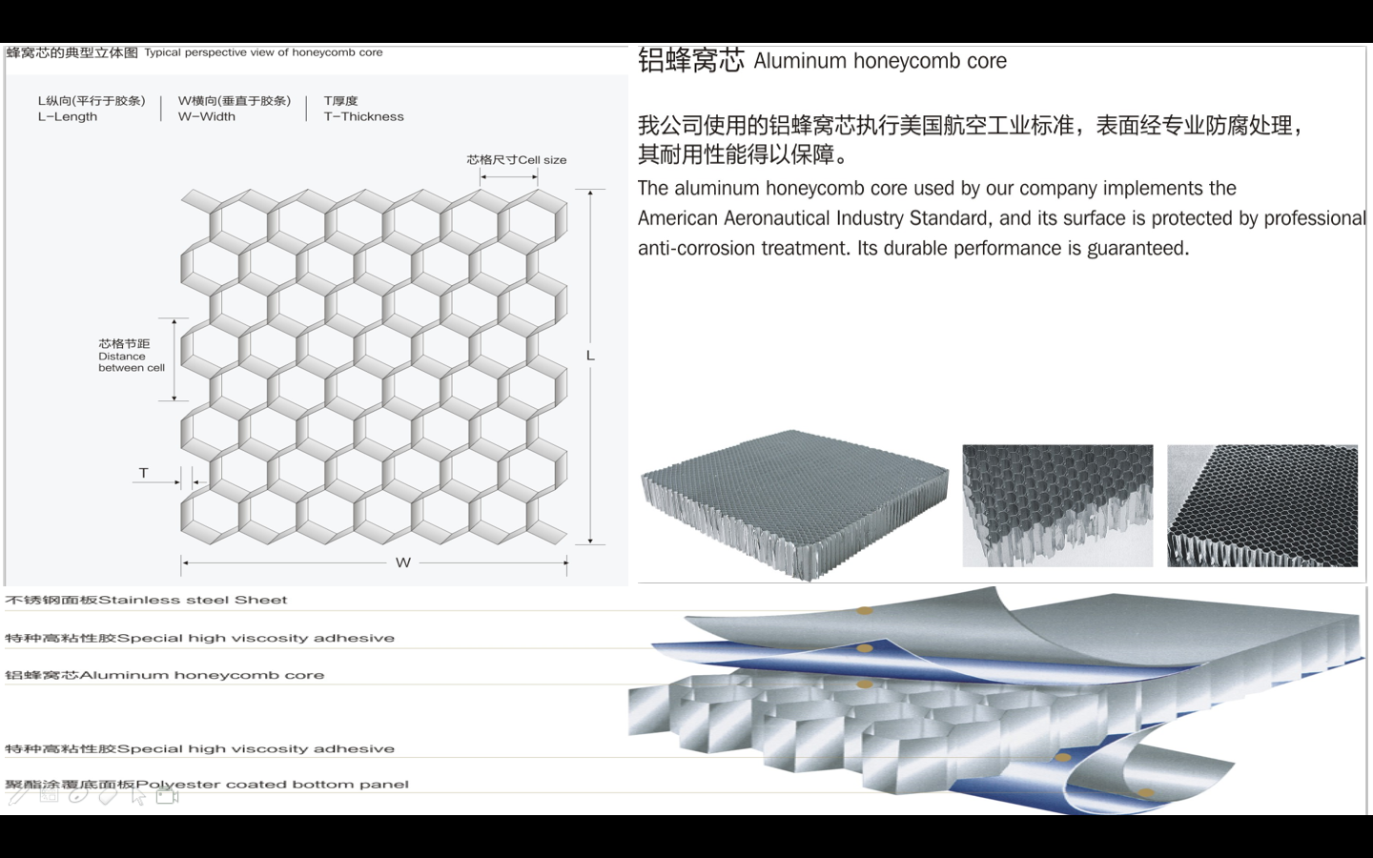Click the Chinese line '其耐用性能得以保障'
The width and height of the screenshot is (1373, 858).
[744, 154]
